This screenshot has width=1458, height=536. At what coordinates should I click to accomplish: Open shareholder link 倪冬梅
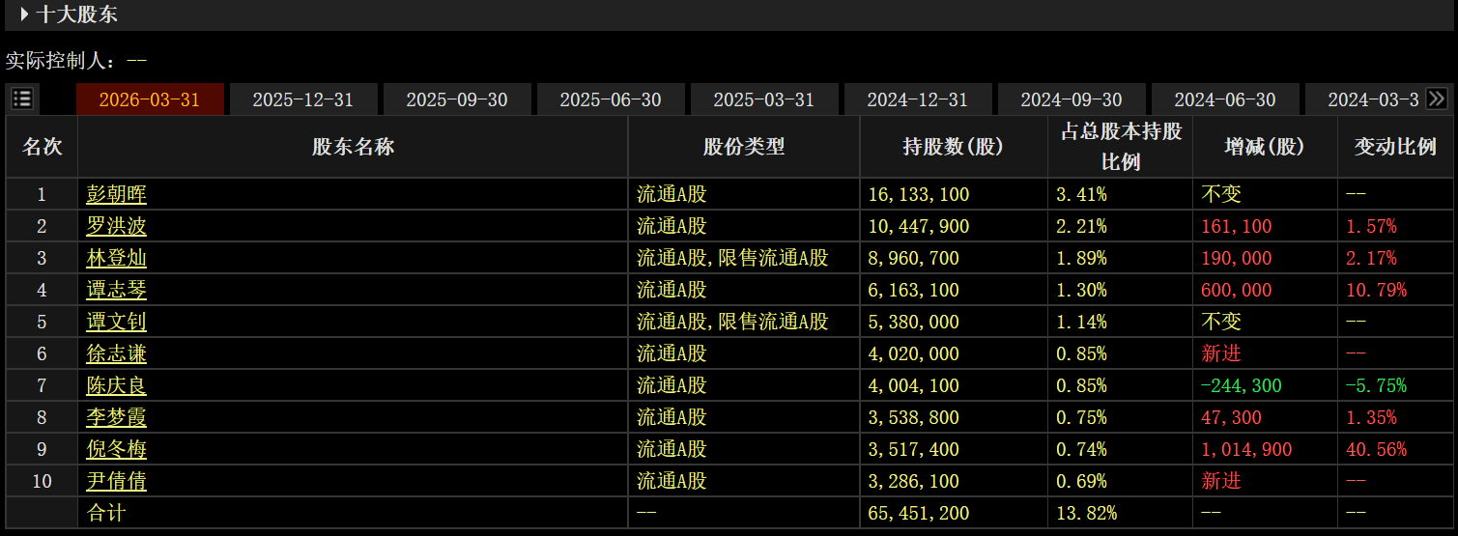pyautogui.click(x=117, y=450)
